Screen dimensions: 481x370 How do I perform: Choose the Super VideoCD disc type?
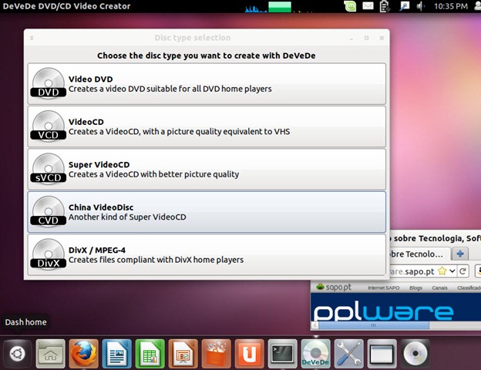pos(207,170)
